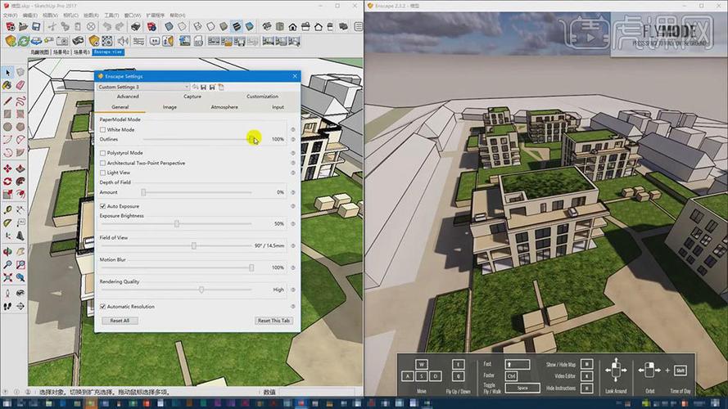Select the Protractor tool

(8, 223)
